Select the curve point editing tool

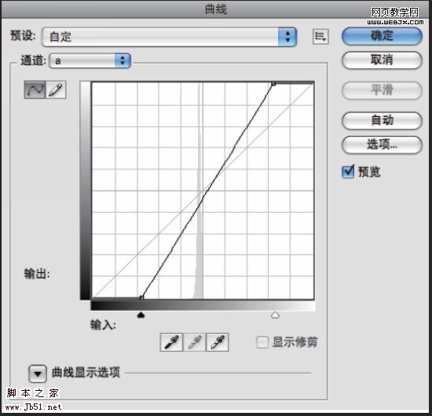pos(35,89)
